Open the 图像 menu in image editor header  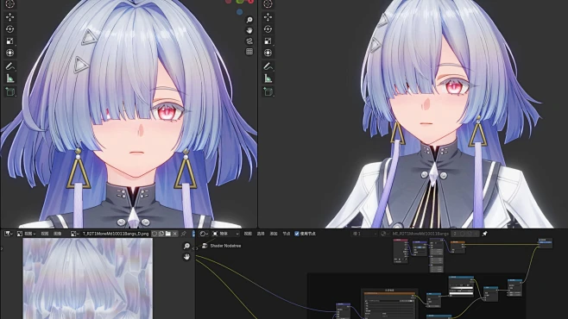[x=57, y=234]
